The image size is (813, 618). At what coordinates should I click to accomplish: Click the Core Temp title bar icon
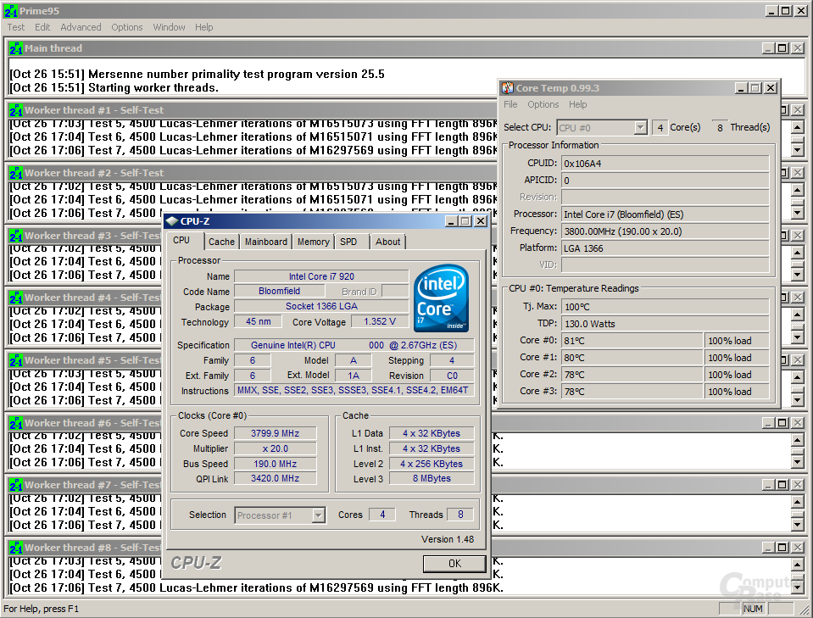tap(508, 88)
